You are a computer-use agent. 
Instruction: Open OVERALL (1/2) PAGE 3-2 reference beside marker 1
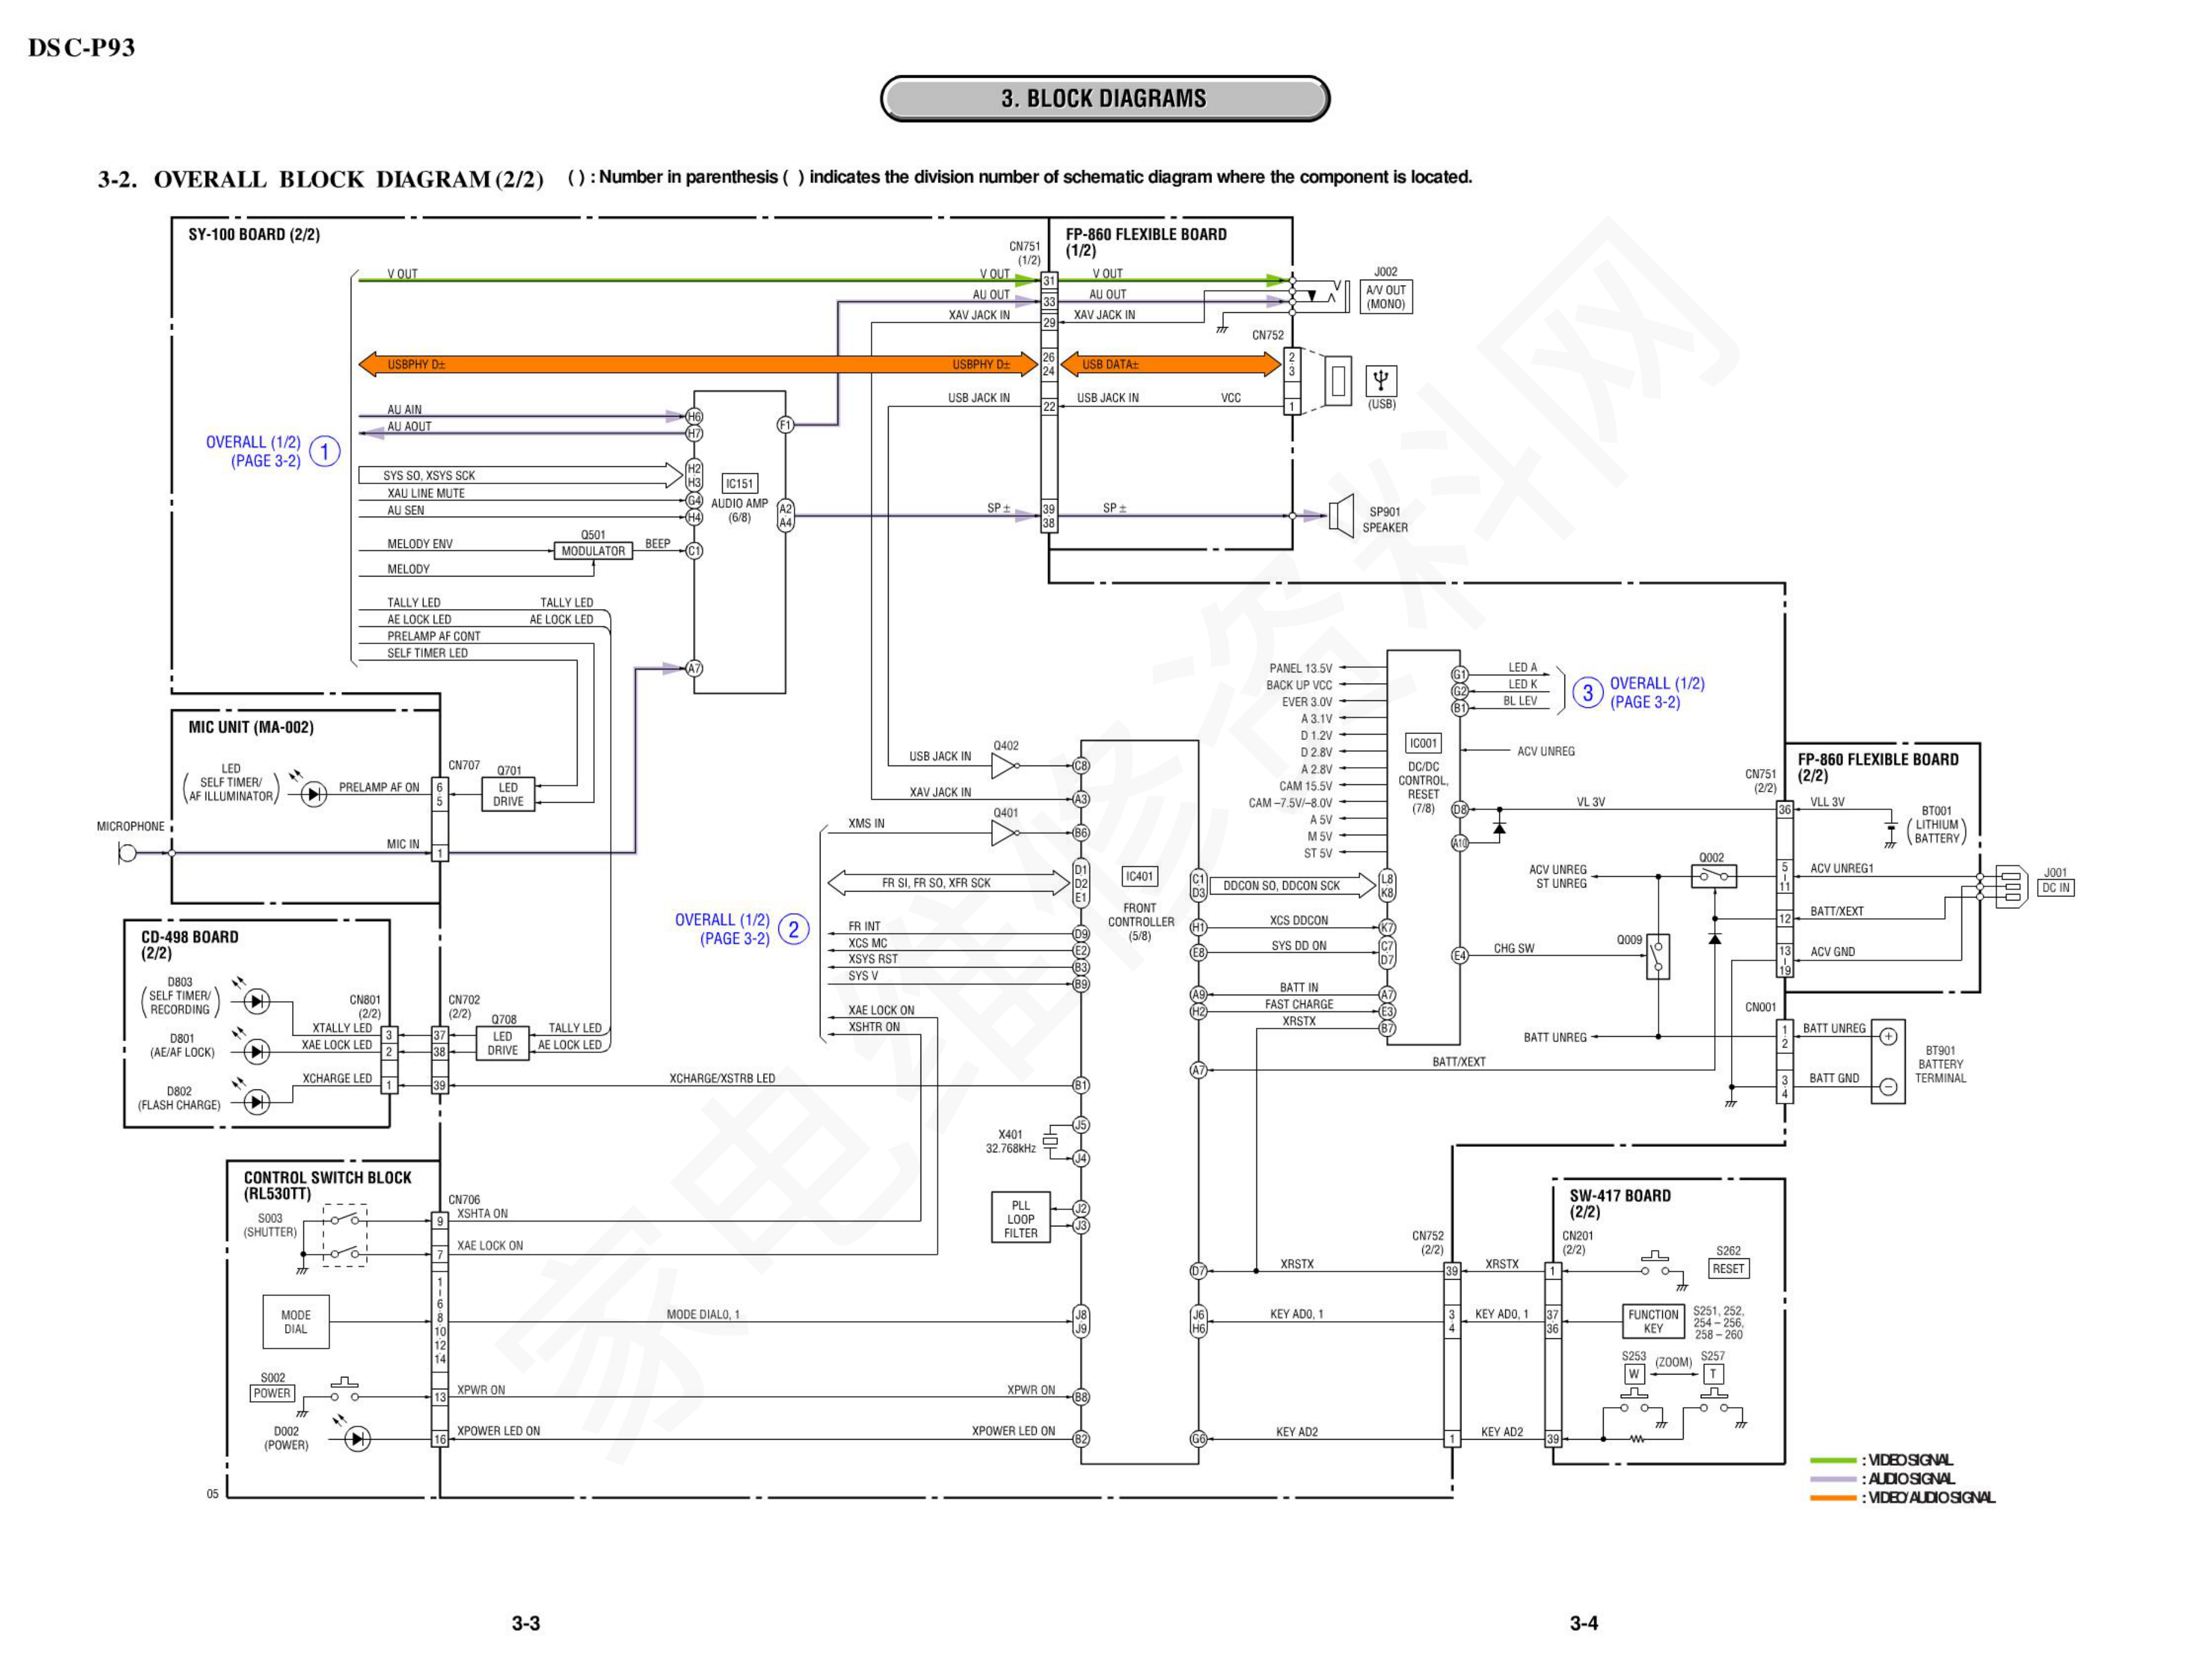point(253,452)
